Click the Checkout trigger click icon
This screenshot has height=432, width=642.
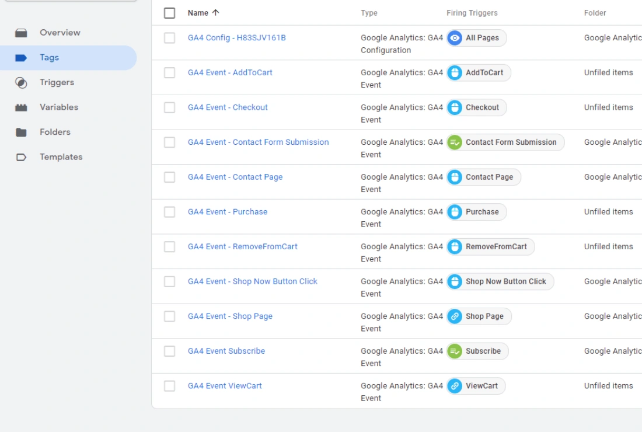click(455, 107)
